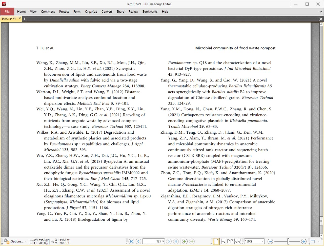Open the 150% zoom level dropdown
The image size is (324, 246).
(262, 241)
